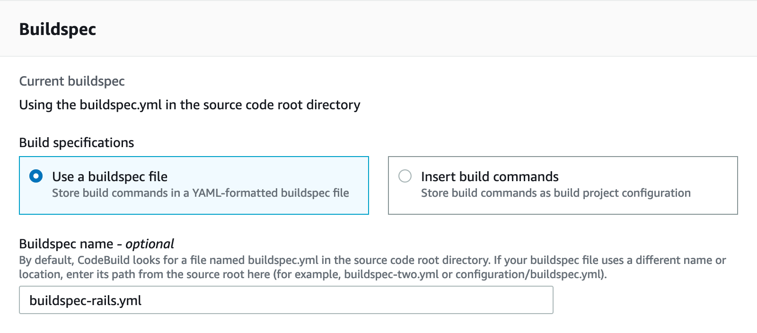757x333 pixels.
Task: Click the "Use a buildspec file" option title
Action: tap(110, 176)
